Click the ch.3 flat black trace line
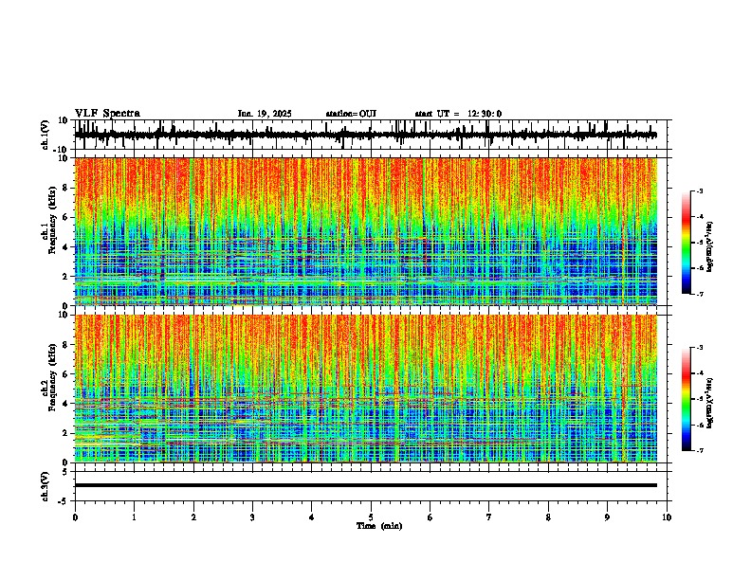The image size is (751, 580). pos(366,485)
